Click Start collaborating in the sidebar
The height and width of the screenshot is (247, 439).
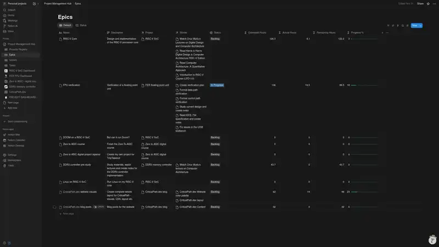18,122
